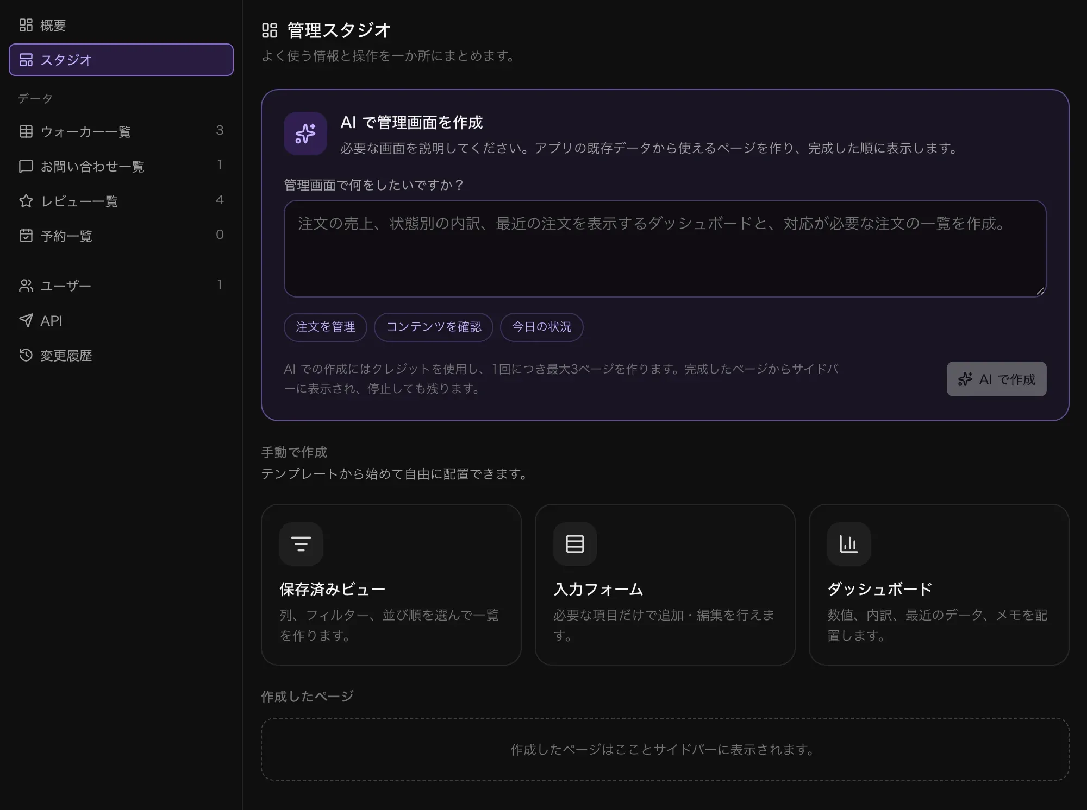View 変更履歴 change history
1087x810 pixels.
coord(121,355)
